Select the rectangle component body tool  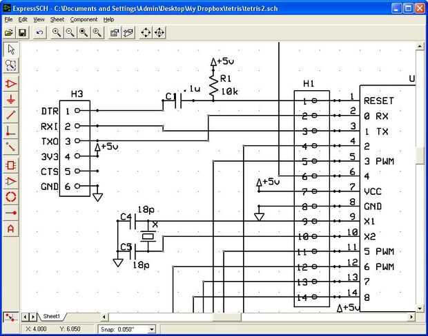coord(11,165)
